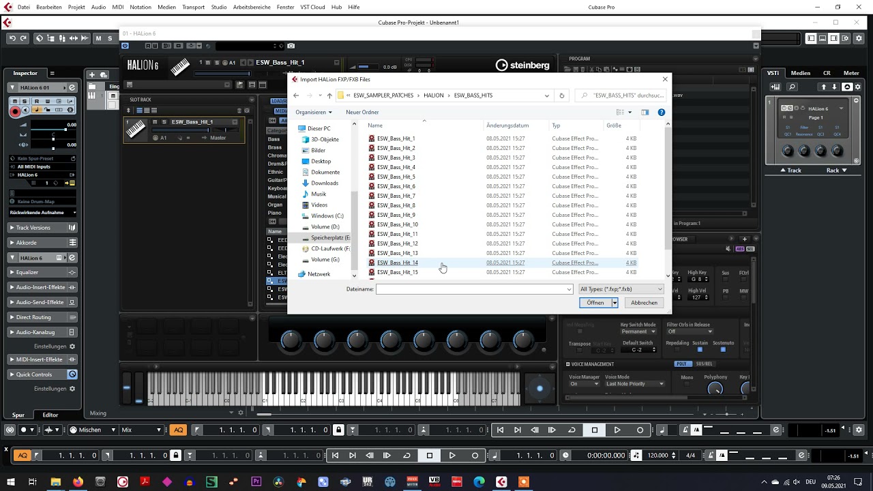
Task: Toggle Solo (S) in Cubase top toolbar
Action: 110,38
